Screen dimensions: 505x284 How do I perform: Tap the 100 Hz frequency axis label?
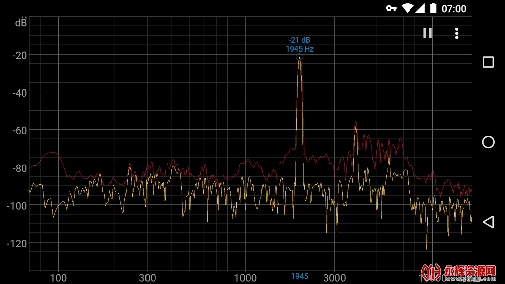pyautogui.click(x=58, y=278)
